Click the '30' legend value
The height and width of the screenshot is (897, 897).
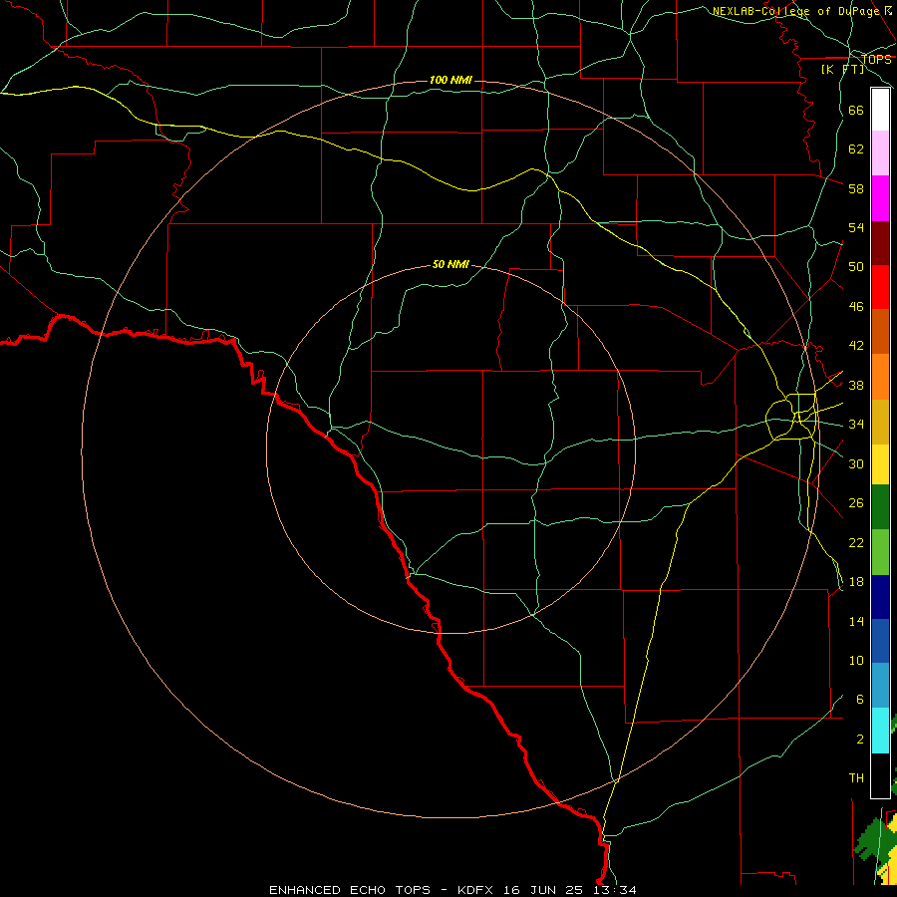(856, 463)
